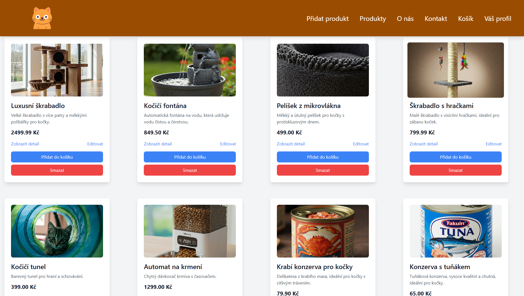Click the Kočičí fontána product photo
524x296 pixels.
pos(190,70)
